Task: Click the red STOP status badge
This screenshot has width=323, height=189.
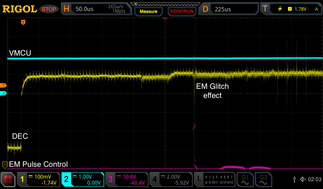Action: [50, 9]
